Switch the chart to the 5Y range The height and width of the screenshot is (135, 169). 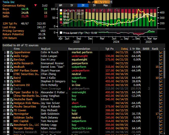[x=94, y=5]
